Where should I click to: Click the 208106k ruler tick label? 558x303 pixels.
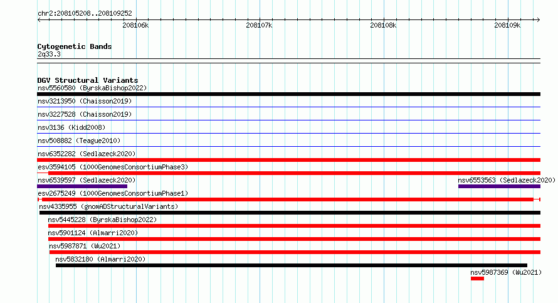tap(135, 25)
